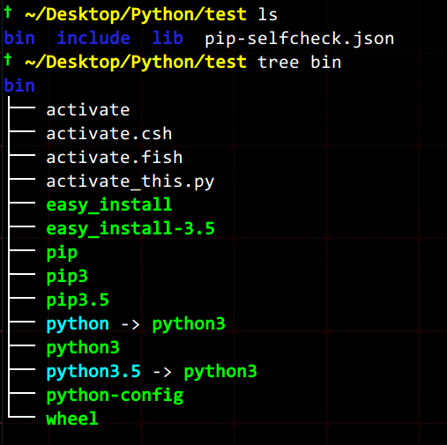The width and height of the screenshot is (447, 445).
Task: Click the 'easy_install-3.5' tree entry
Action: [130, 229]
